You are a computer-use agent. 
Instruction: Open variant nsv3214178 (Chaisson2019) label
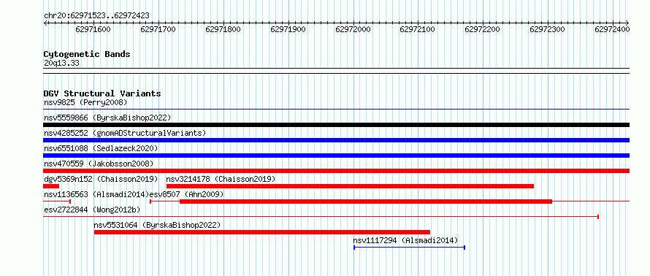221,179
